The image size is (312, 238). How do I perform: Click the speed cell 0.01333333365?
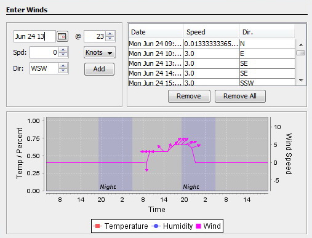tap(211, 44)
